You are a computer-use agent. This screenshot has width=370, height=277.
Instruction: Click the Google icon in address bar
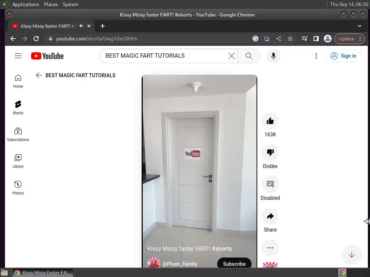[255, 39]
